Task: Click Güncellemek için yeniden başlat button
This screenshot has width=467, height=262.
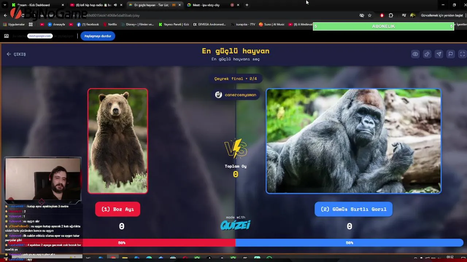Action: tap(442, 15)
